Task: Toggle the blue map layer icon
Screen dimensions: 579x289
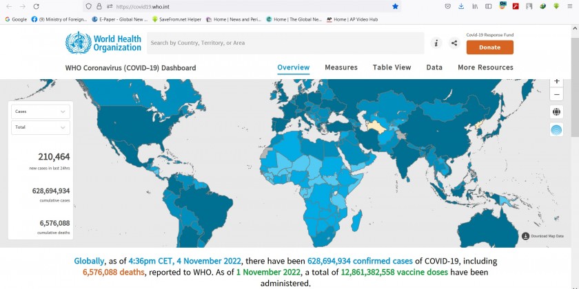Action: coord(556,130)
